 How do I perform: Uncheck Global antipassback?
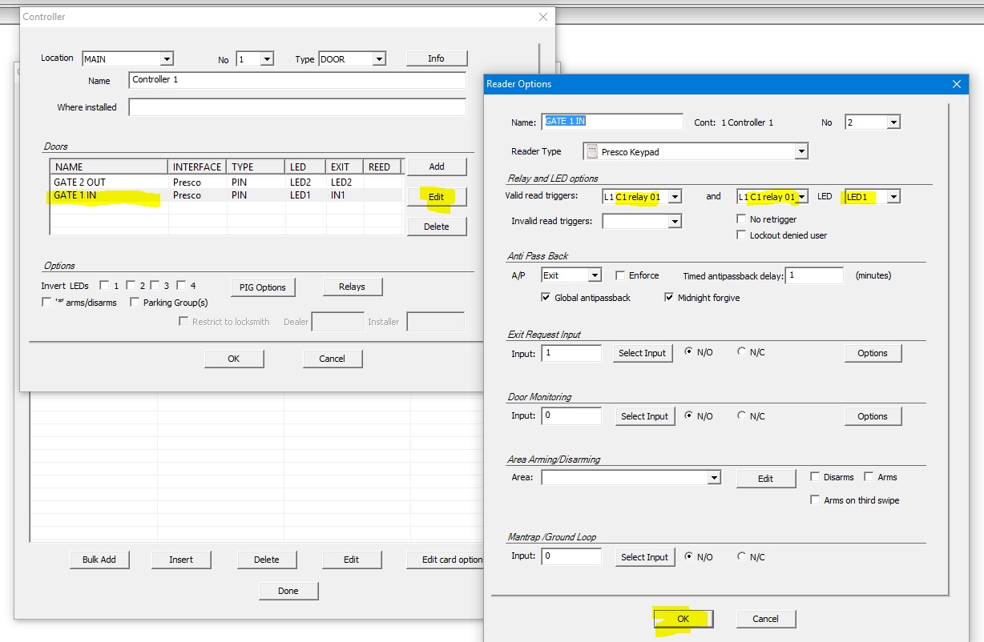click(546, 298)
